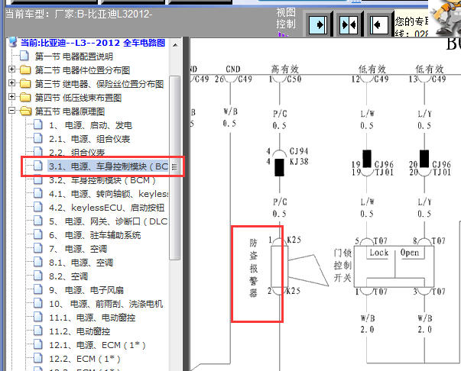Open 2.2、组合仪表 diagram
This screenshot has height=371, width=461.
(x=76, y=153)
